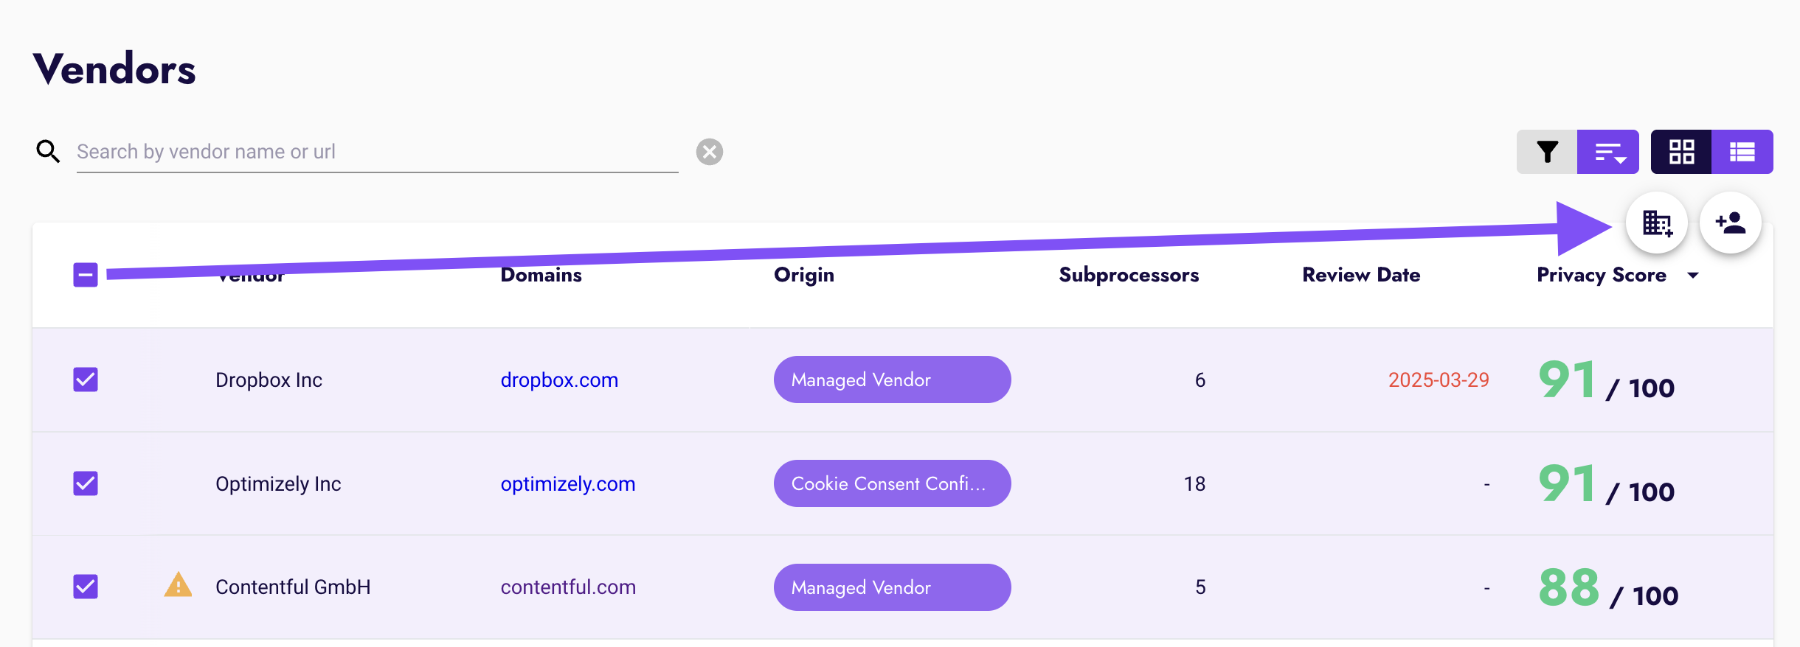
Task: Open the optimizely.com link
Action: tap(568, 483)
